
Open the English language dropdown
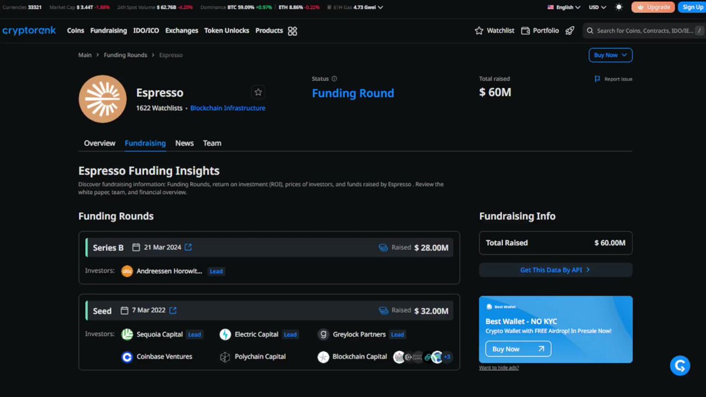point(564,7)
